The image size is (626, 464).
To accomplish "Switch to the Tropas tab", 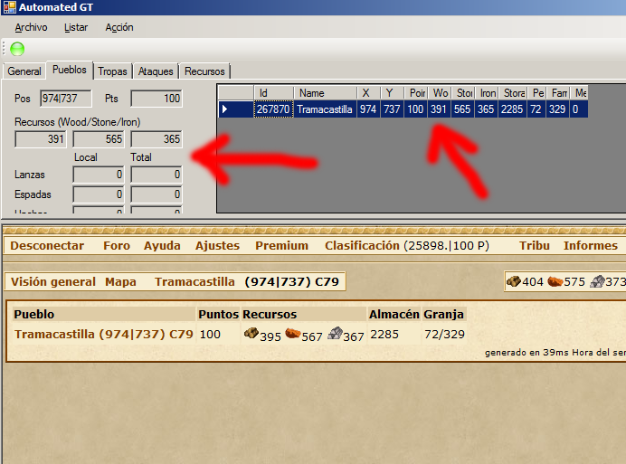I will pos(112,71).
